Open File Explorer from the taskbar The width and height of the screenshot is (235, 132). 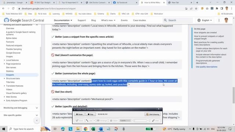coord(78,129)
